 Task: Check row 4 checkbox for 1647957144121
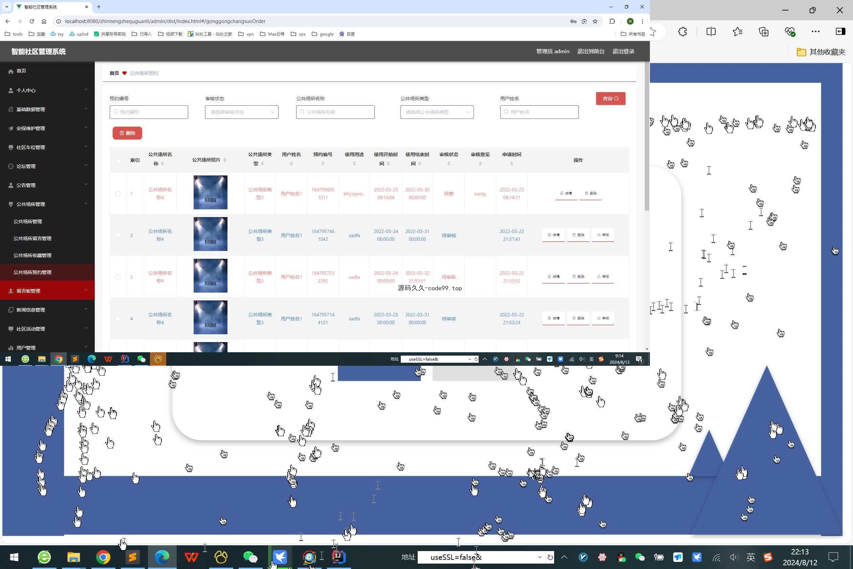click(x=118, y=319)
